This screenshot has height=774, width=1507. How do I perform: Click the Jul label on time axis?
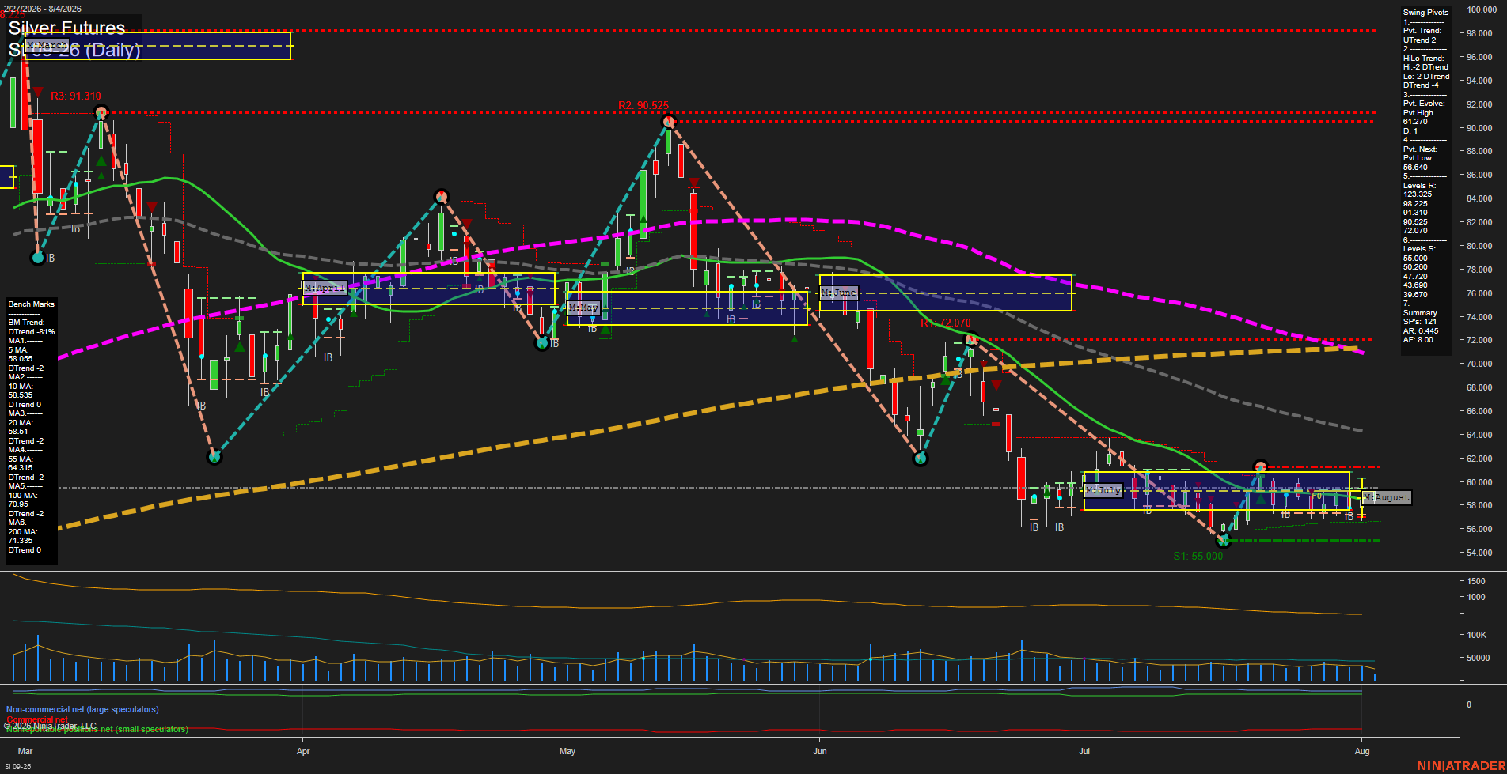[1084, 751]
